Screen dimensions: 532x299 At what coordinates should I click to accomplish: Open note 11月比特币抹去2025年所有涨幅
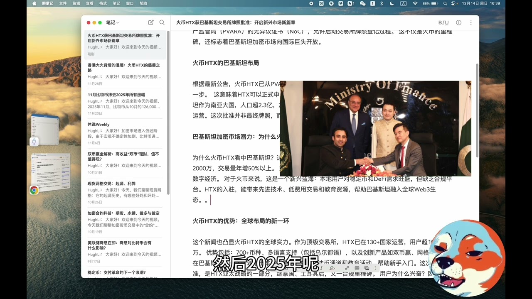click(124, 104)
